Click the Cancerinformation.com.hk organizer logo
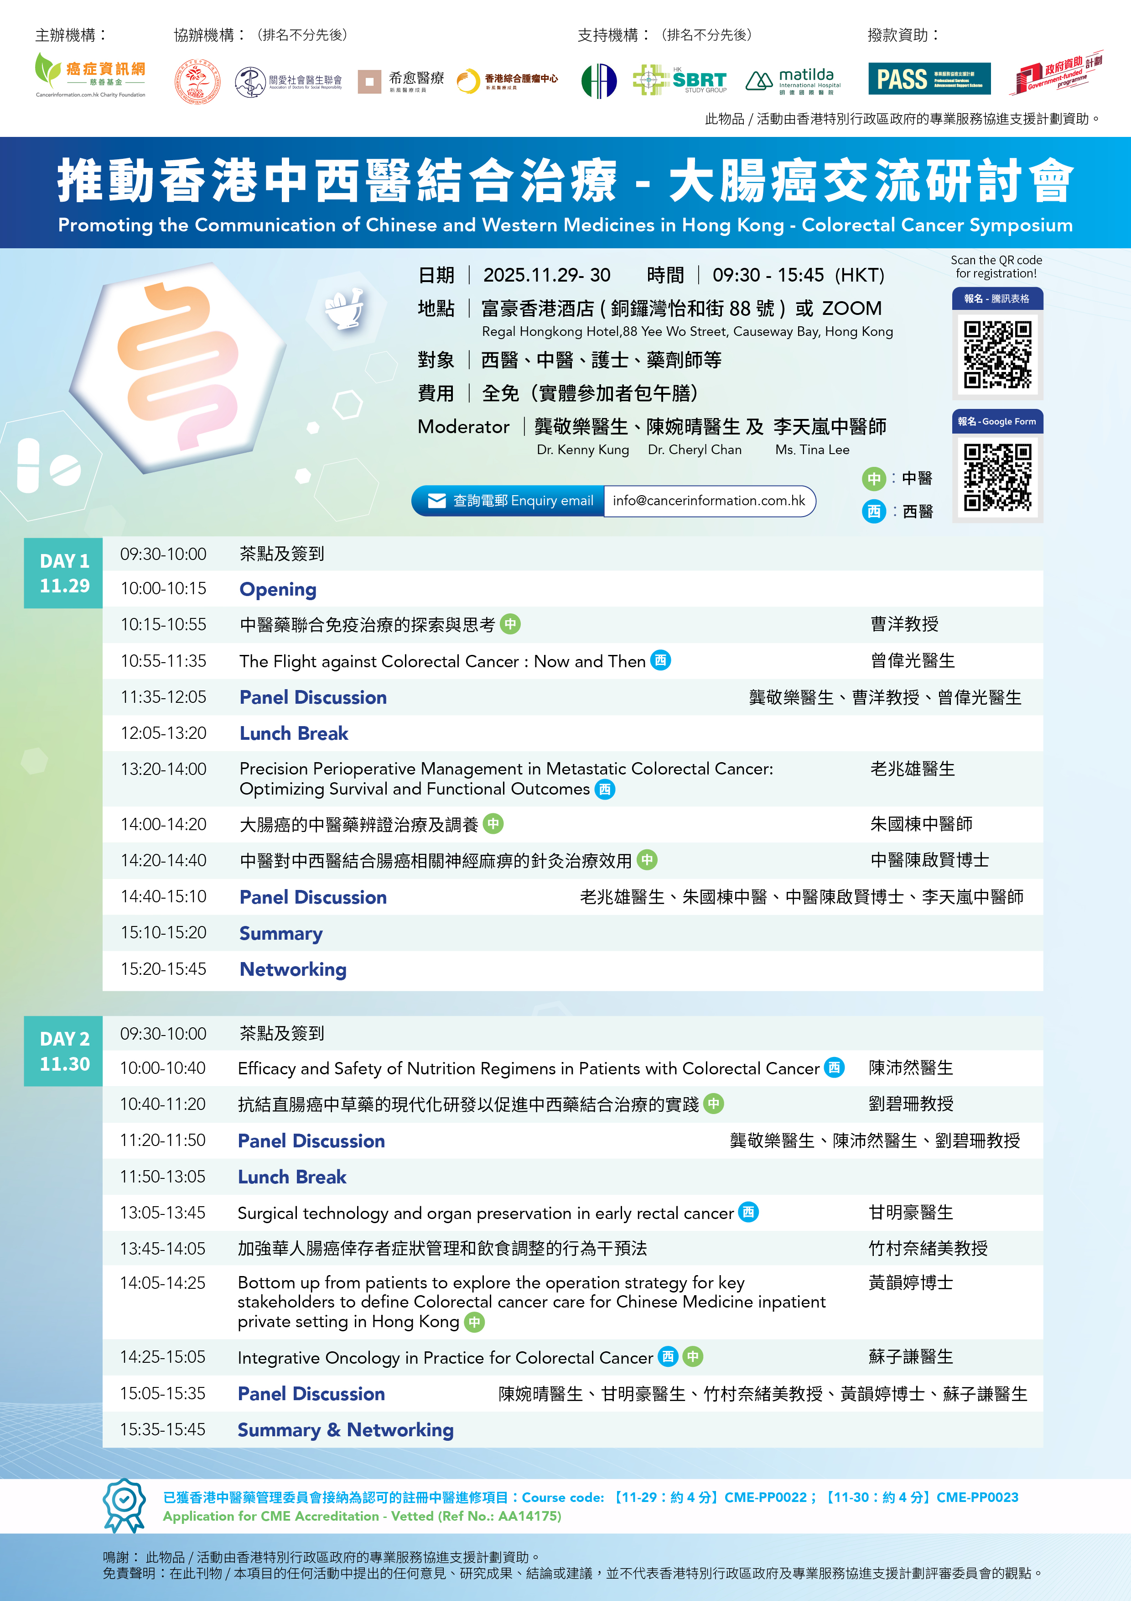Viewport: 1131px width, 1601px height. tap(91, 75)
